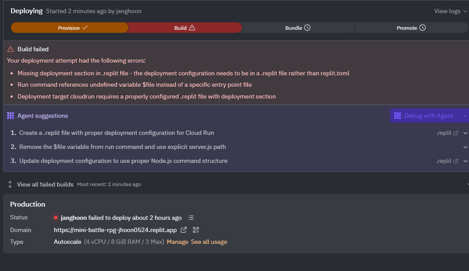Click the Promote stage clock icon
This screenshot has height=271, width=469.
point(423,28)
